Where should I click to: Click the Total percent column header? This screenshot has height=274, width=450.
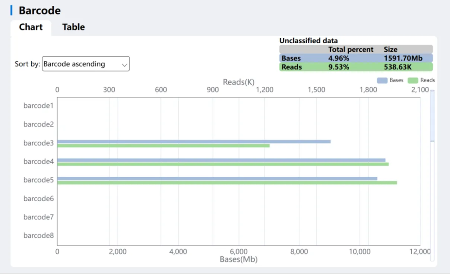351,49
